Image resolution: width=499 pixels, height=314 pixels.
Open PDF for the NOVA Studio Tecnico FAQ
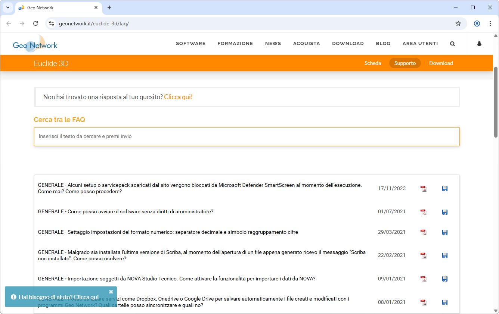pyautogui.click(x=424, y=279)
